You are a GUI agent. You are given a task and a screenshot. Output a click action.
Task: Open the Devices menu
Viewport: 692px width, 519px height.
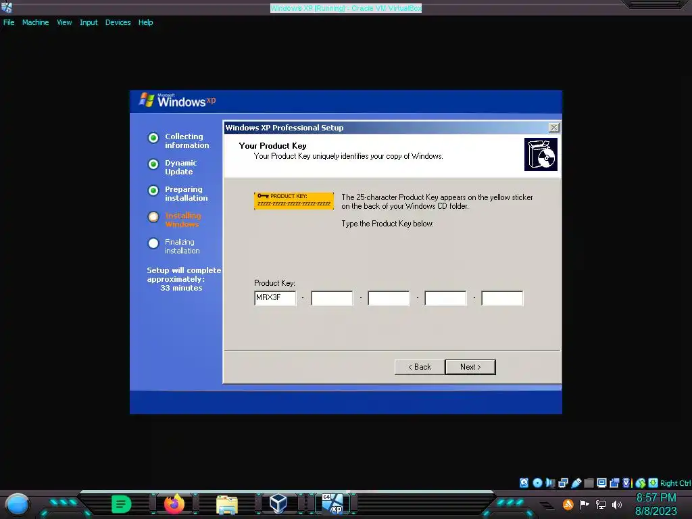118,22
